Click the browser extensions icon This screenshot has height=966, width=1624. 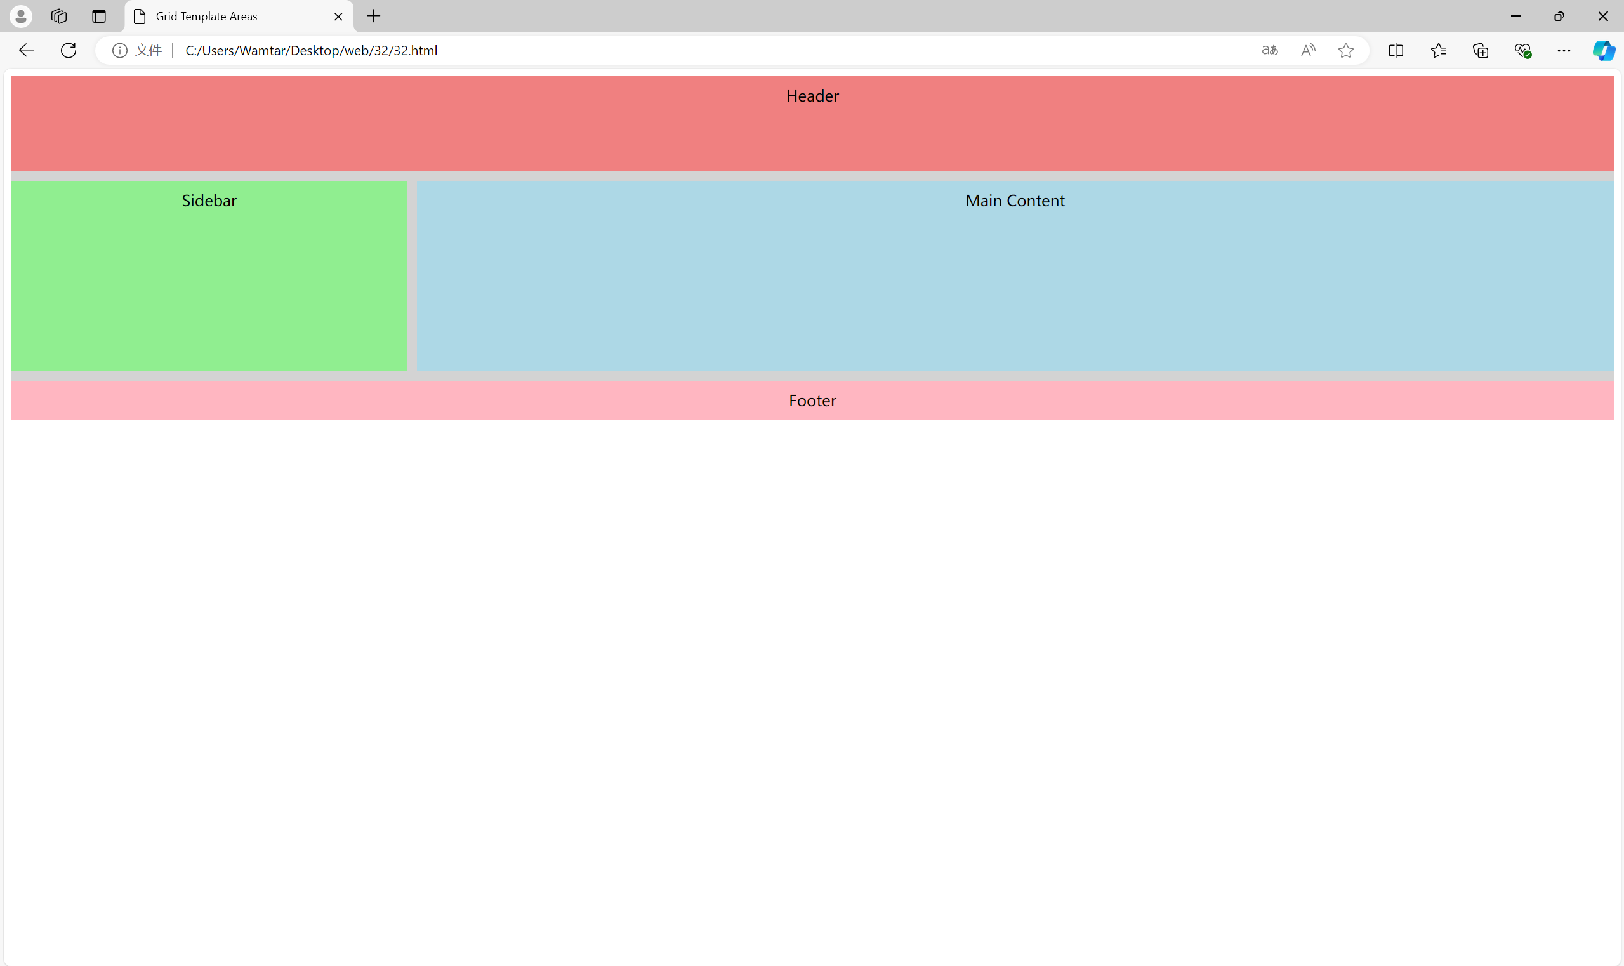(x=1481, y=51)
